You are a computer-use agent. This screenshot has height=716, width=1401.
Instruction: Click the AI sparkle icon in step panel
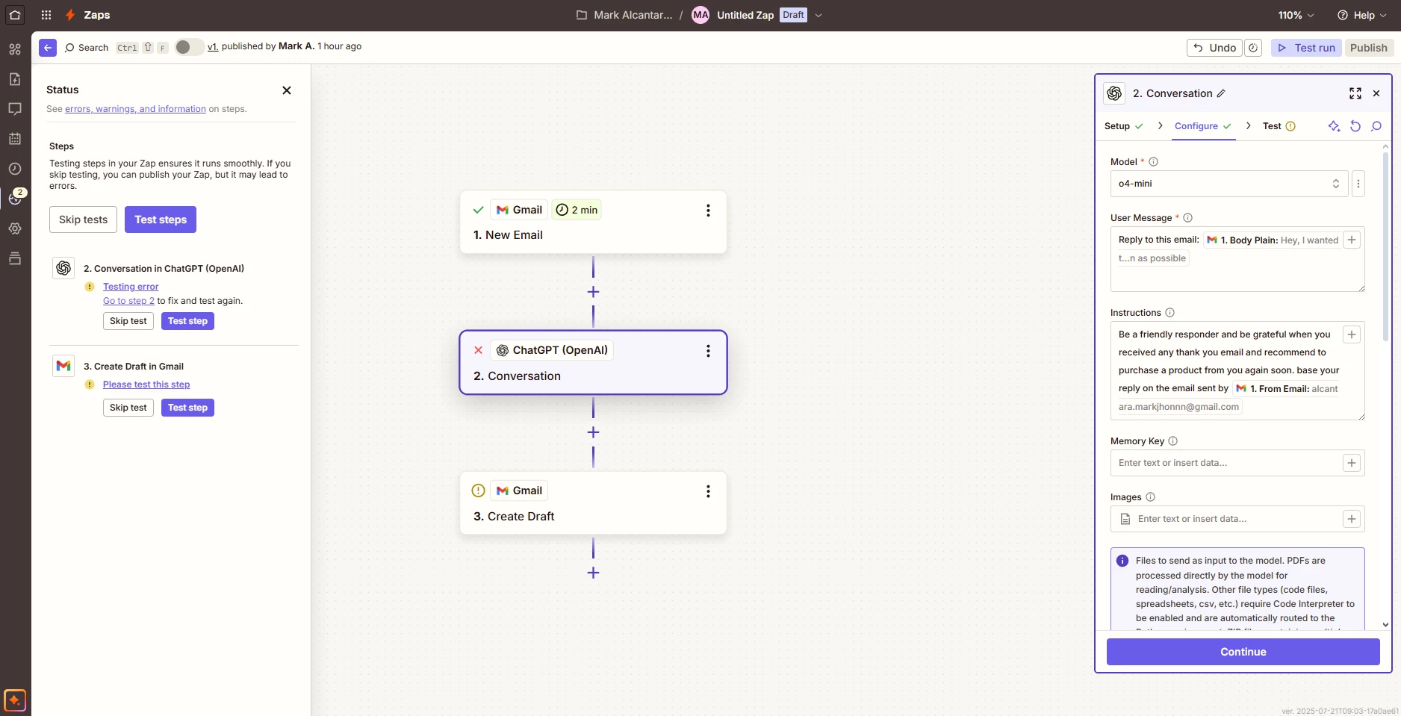pyautogui.click(x=1334, y=126)
